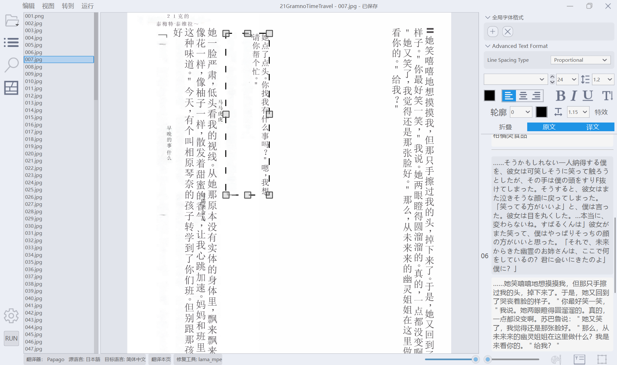Viewport: 617px width, 365px height.
Task: Open the 运行 menu
Action: pyautogui.click(x=88, y=6)
